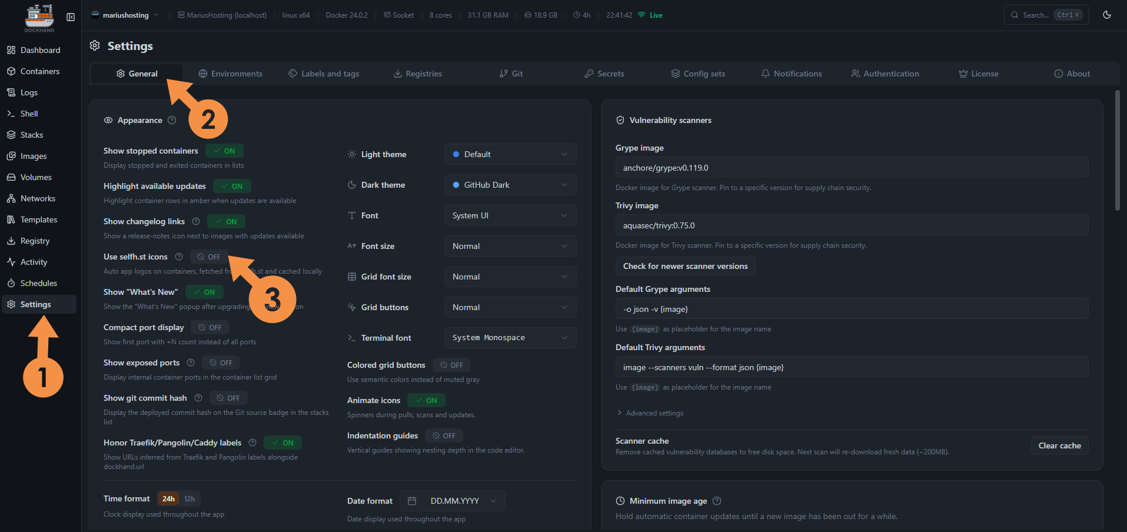1127x532 pixels.
Task: Open Light theme dropdown
Action: [x=510, y=154]
